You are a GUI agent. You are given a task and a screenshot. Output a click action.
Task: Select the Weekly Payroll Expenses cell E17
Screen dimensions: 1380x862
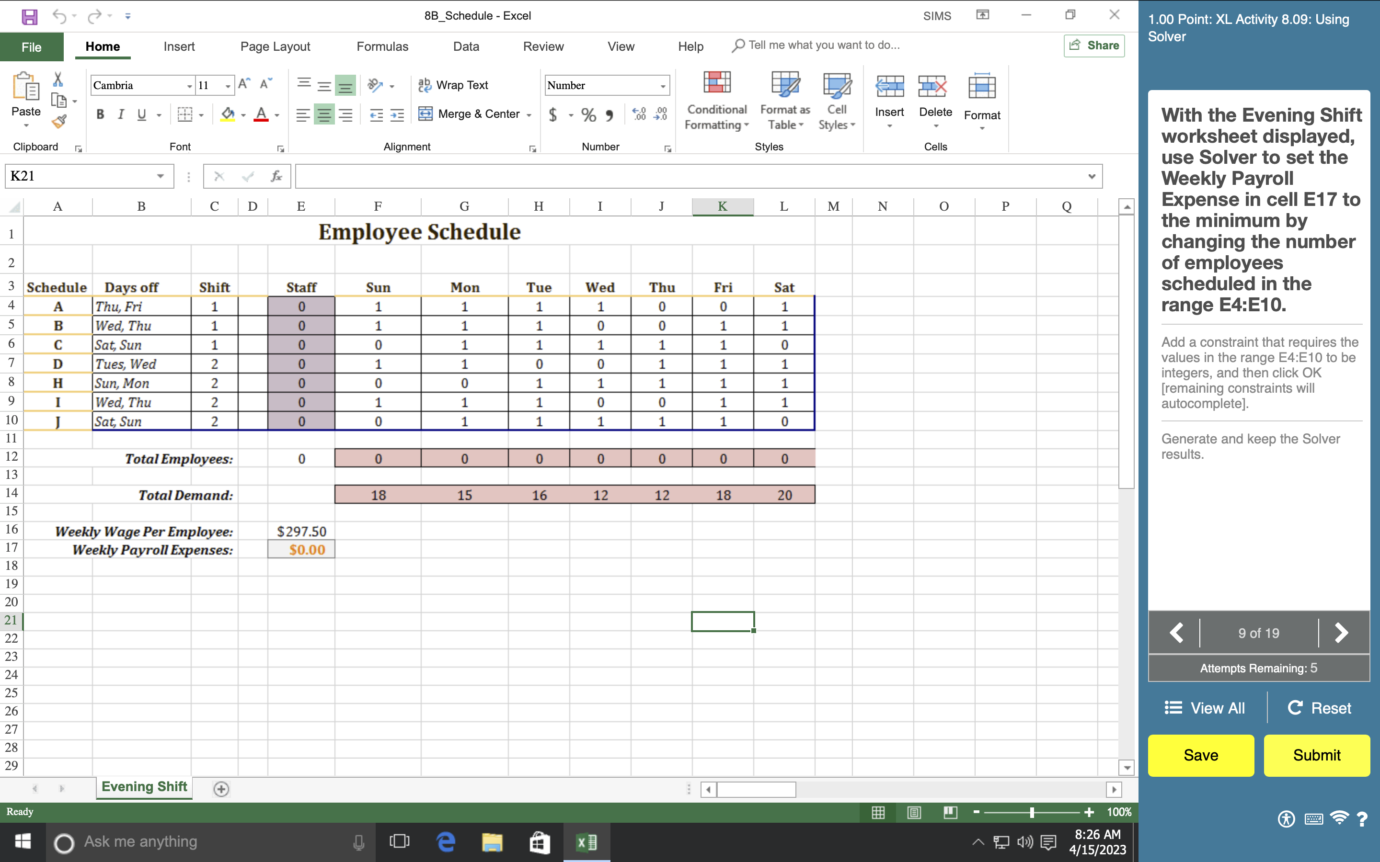point(301,550)
